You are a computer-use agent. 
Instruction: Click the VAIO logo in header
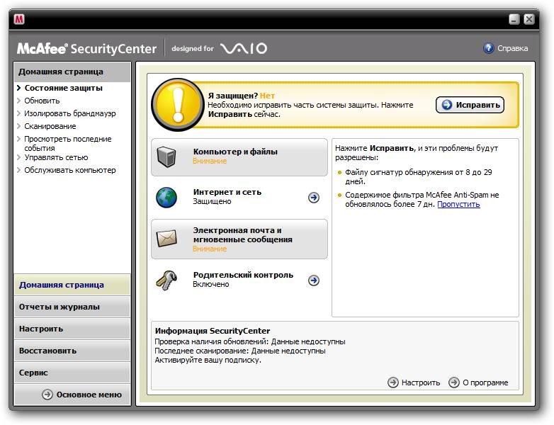[244, 48]
